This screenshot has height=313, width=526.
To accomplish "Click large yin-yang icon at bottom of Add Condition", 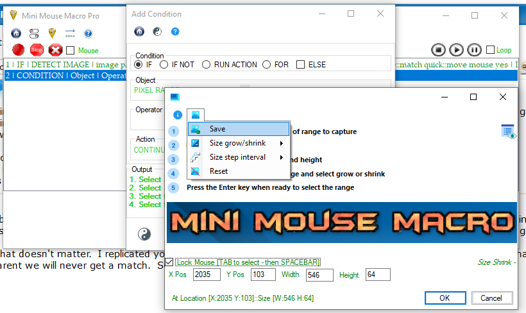I will tap(144, 234).
